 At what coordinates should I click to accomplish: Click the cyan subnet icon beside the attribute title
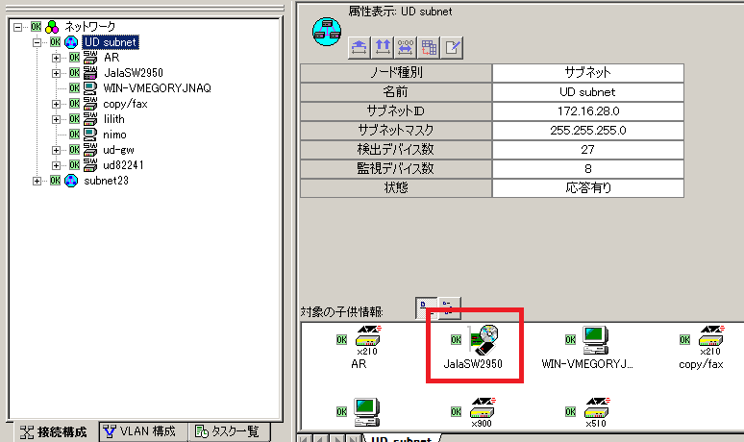point(327,32)
